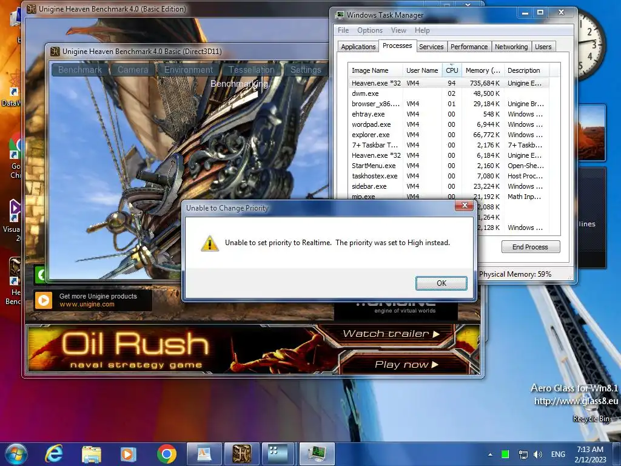The image size is (621, 466).
Task: Click the Heaven icon in Direct3D11 title bar
Action: [x=55, y=52]
